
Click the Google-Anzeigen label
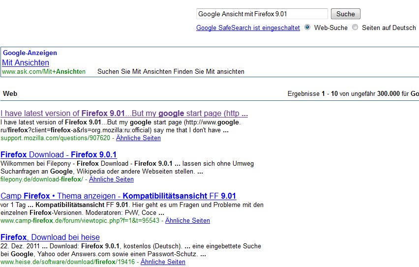pyautogui.click(x=30, y=53)
